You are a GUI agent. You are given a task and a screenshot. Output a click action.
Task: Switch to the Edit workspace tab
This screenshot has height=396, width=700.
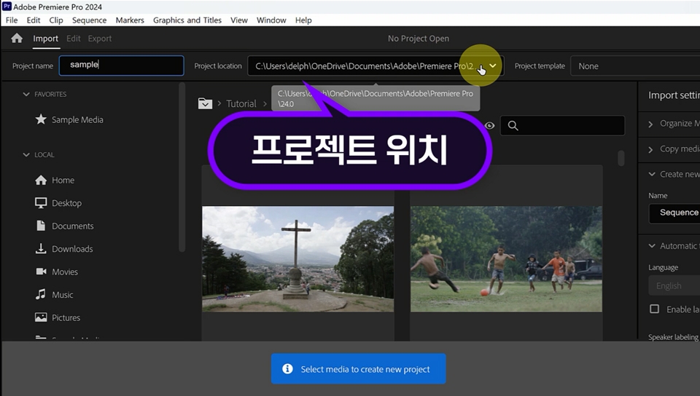[x=74, y=39]
